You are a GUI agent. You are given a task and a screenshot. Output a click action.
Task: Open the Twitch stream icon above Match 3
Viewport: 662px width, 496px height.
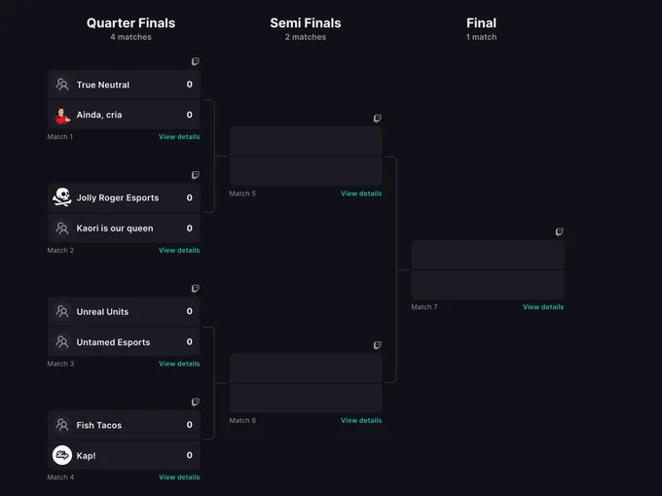coord(196,289)
